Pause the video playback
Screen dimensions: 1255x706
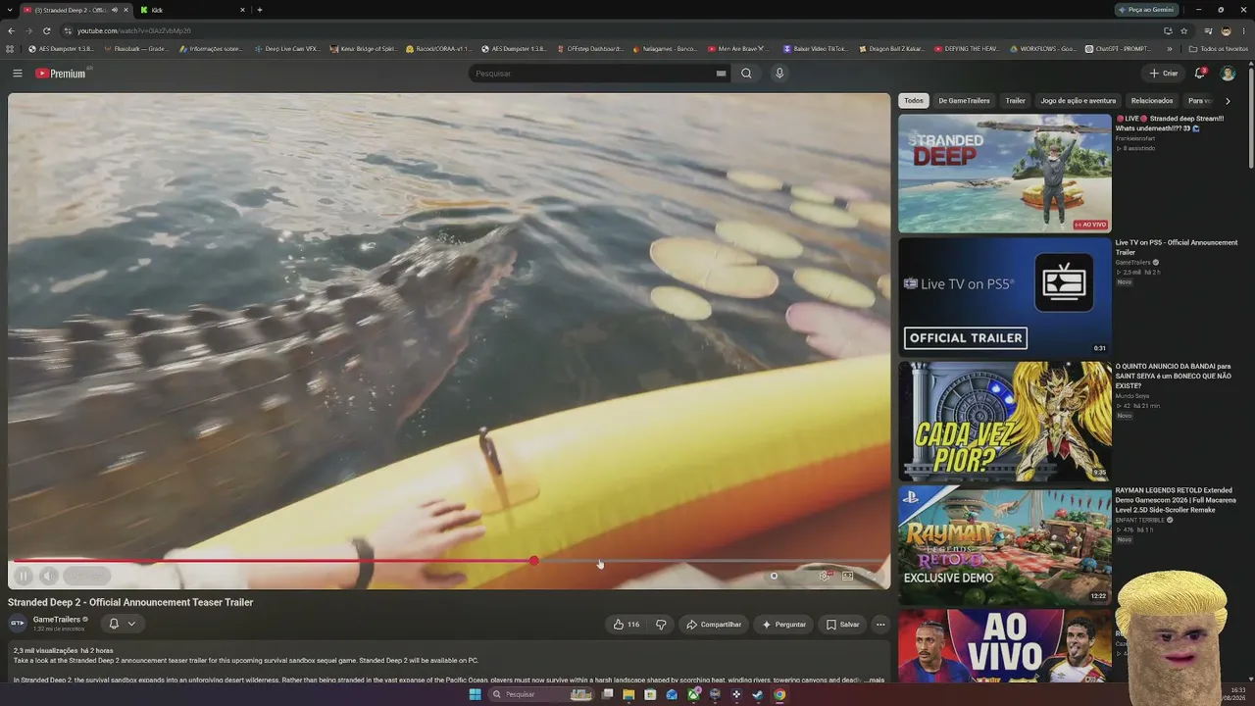[x=24, y=577]
